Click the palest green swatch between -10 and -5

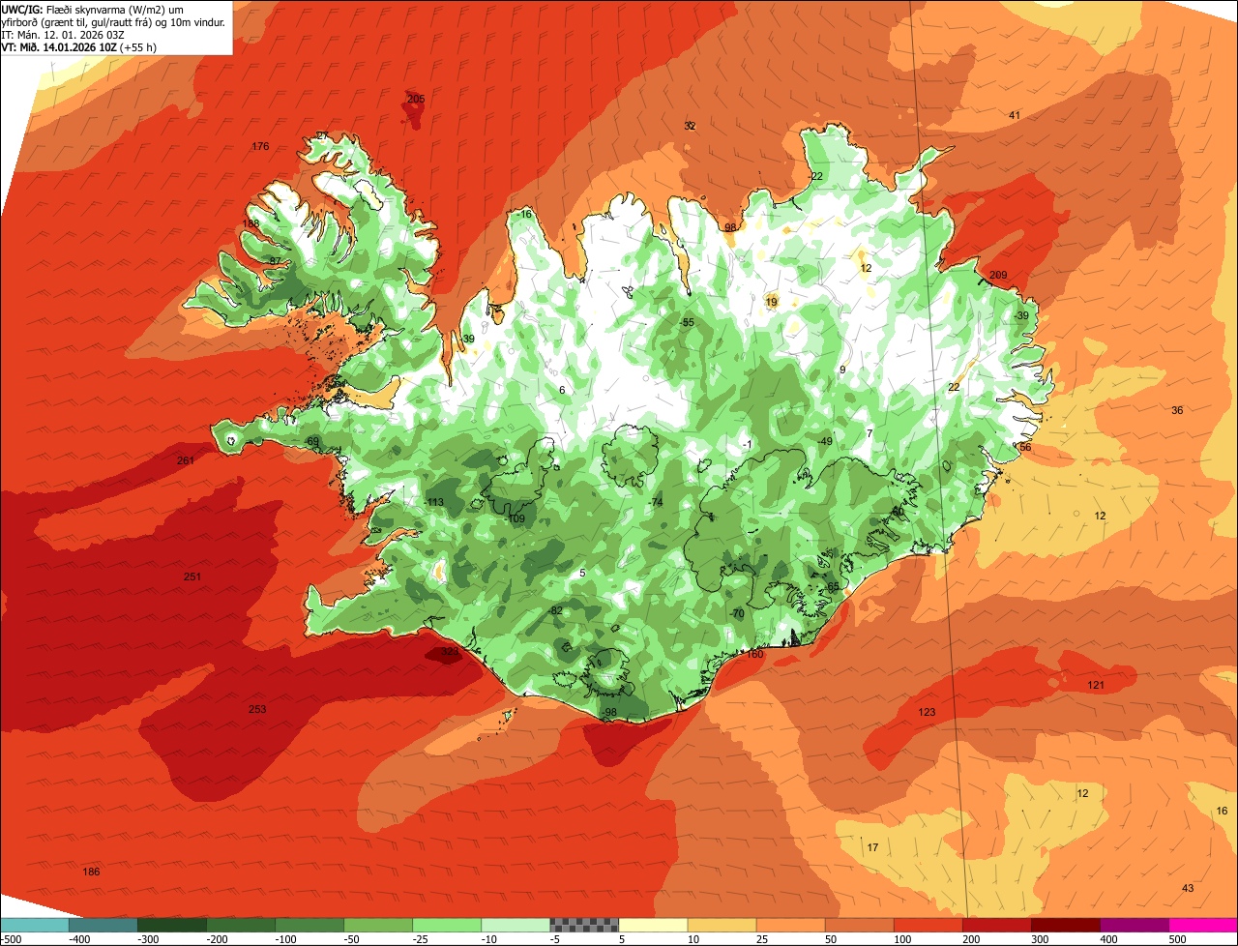(x=516, y=925)
